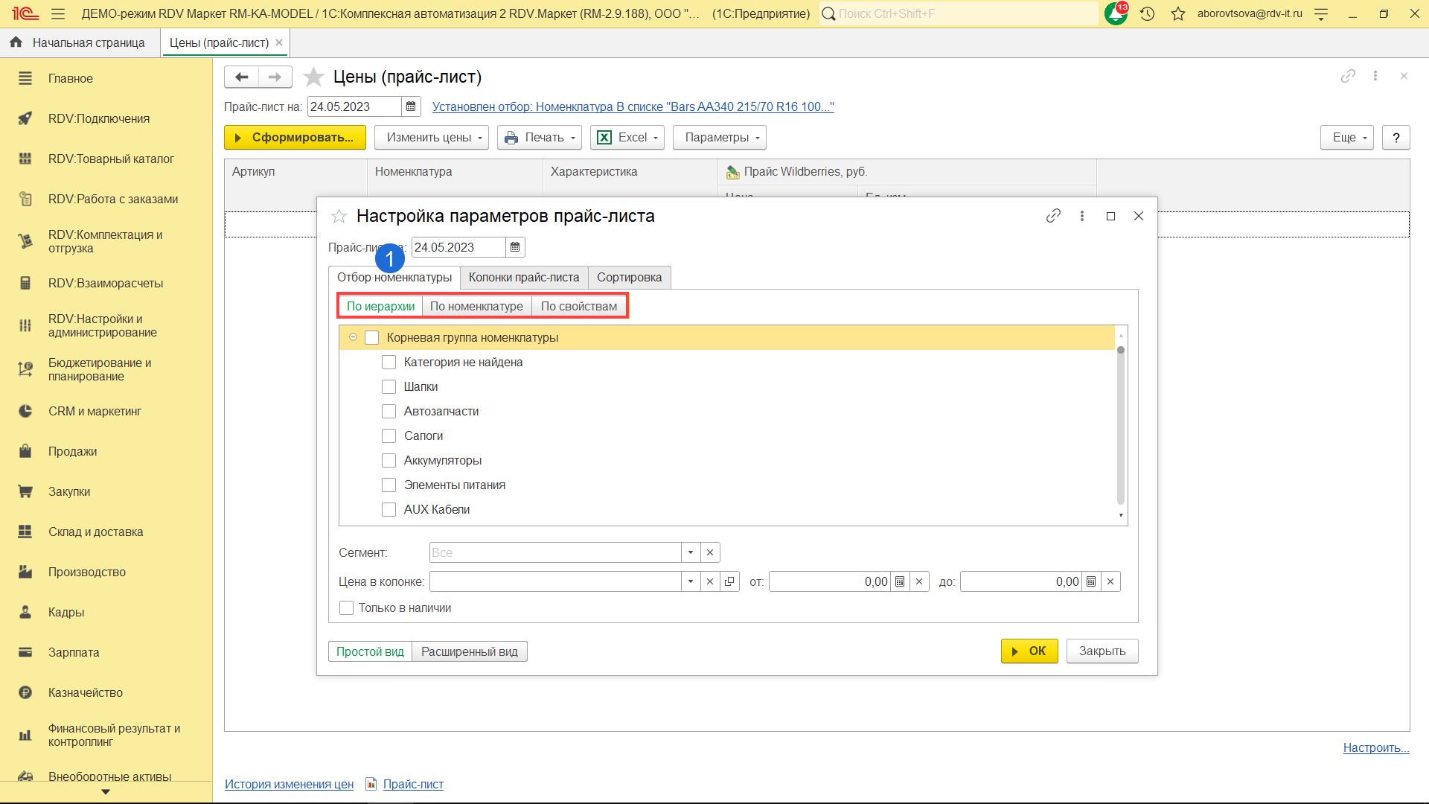Open calendar picker in dialog date field
The image size is (1429, 804).
point(515,247)
